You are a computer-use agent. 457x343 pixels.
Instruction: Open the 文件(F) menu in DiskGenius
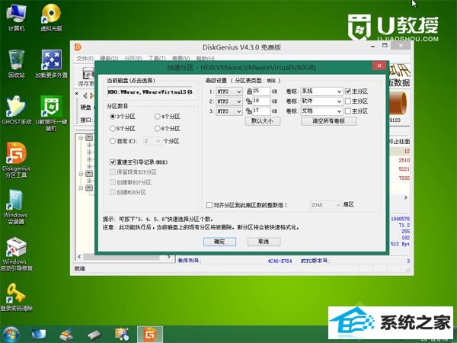click(85, 59)
